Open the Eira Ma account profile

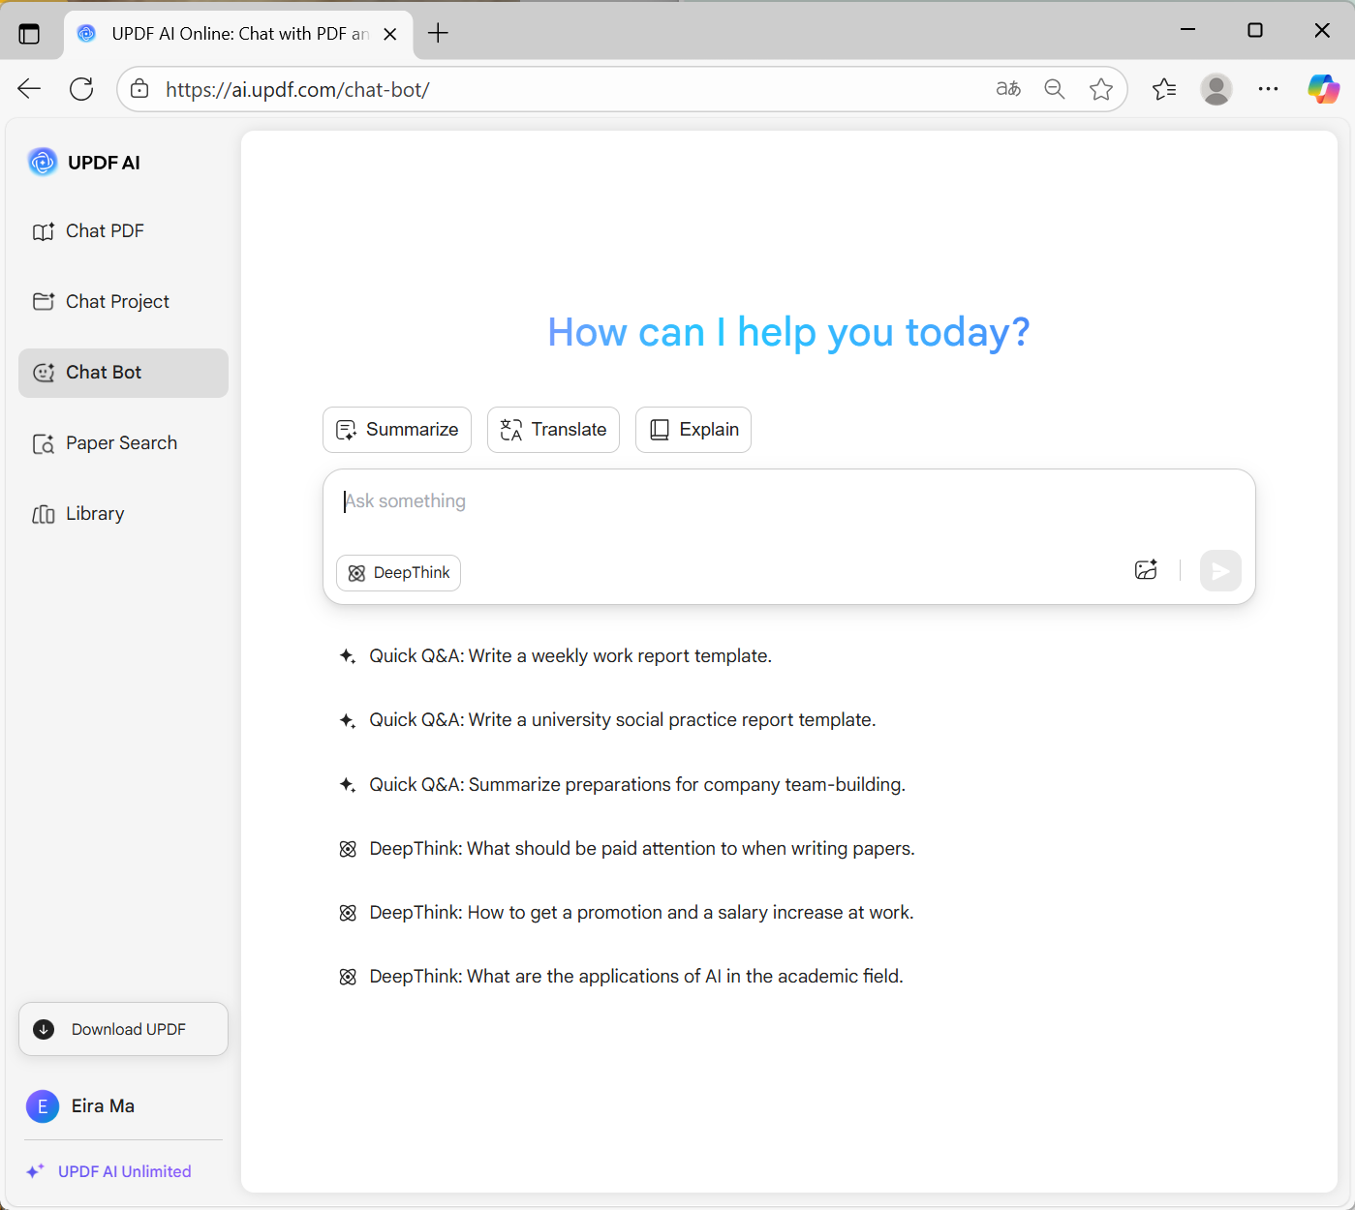pos(81,1106)
